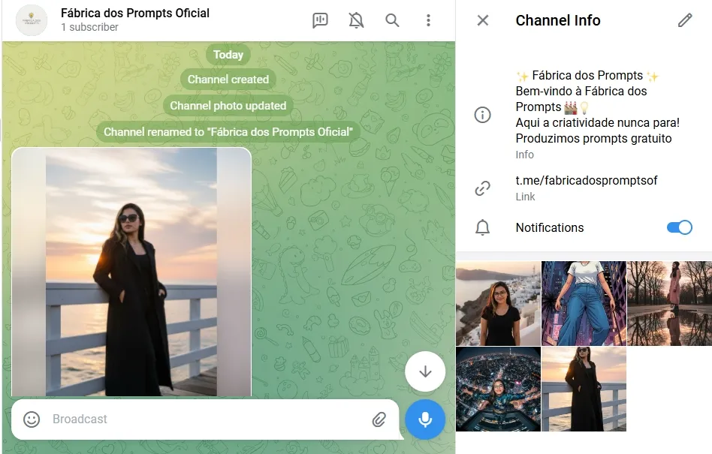Click the Fábrica dos Prompts Oficial header title
The height and width of the screenshot is (454, 712).
tap(135, 14)
